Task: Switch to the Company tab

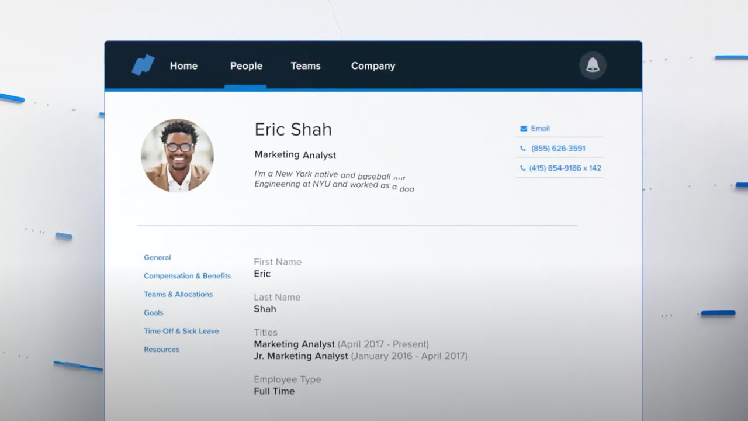Action: coord(373,66)
